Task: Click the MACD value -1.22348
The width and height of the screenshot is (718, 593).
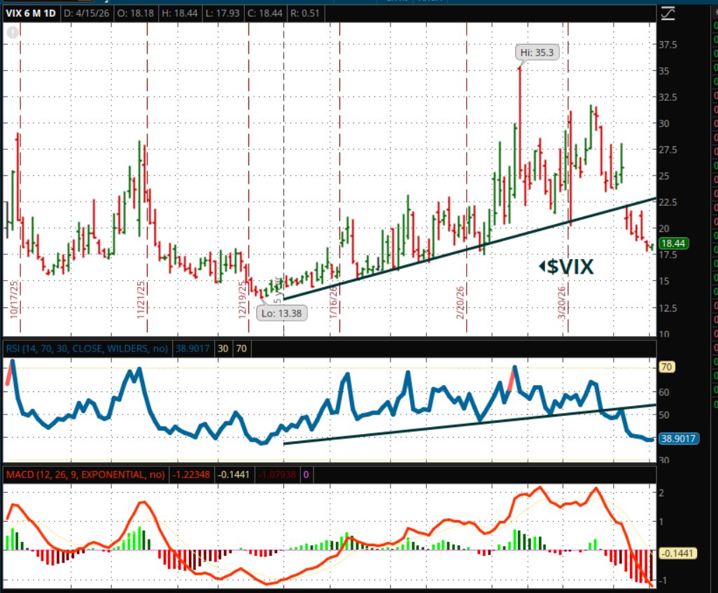Action: coord(191,474)
